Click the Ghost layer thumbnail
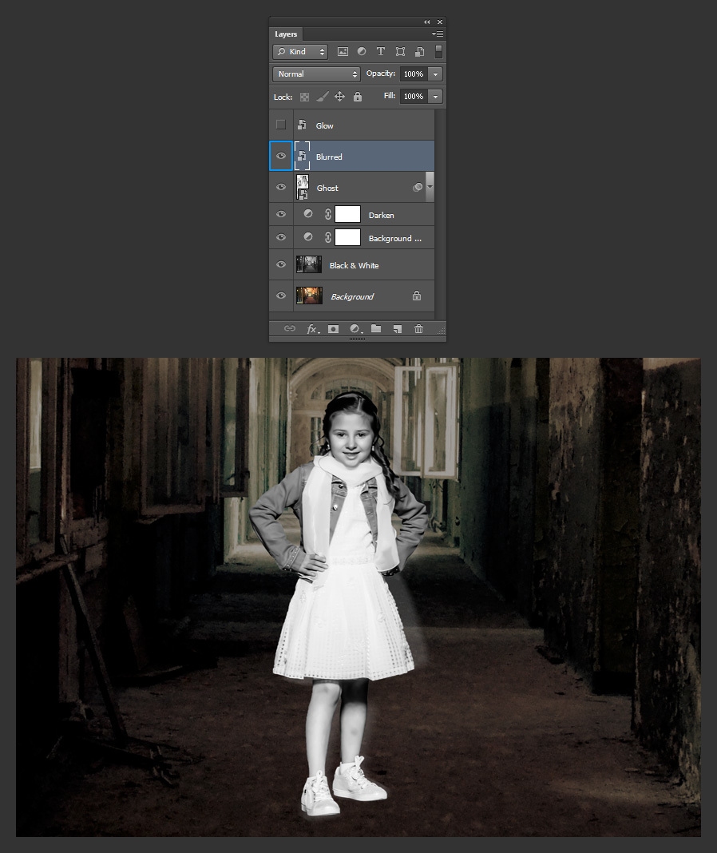 303,187
